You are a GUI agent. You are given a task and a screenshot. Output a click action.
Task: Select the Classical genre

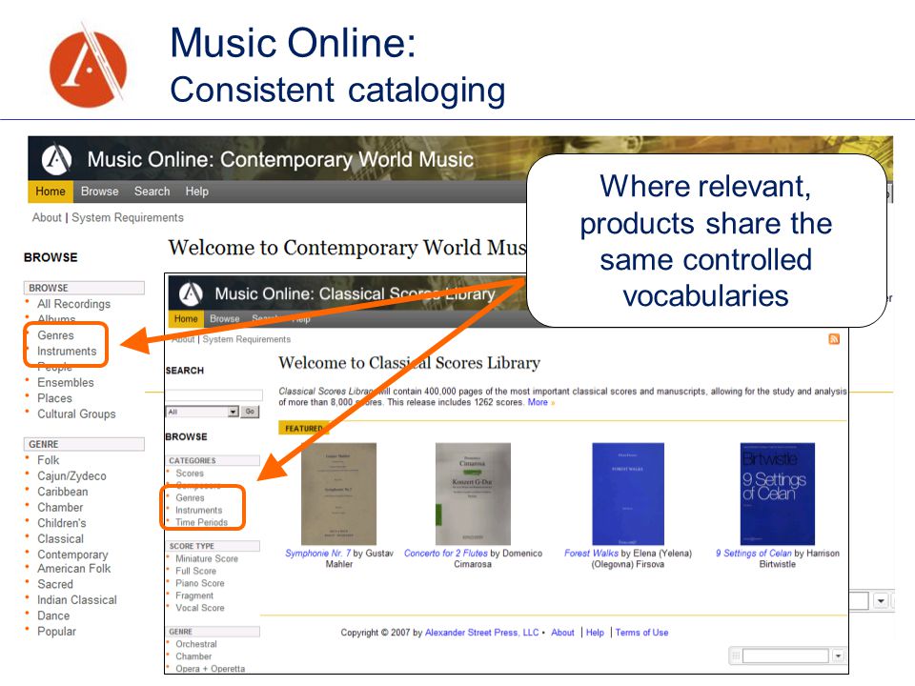[60, 539]
